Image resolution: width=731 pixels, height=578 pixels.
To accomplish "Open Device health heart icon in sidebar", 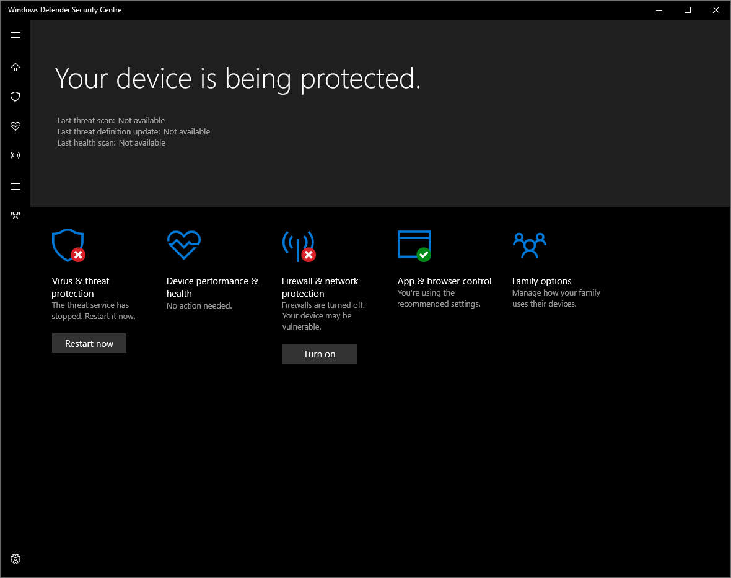I will point(15,126).
